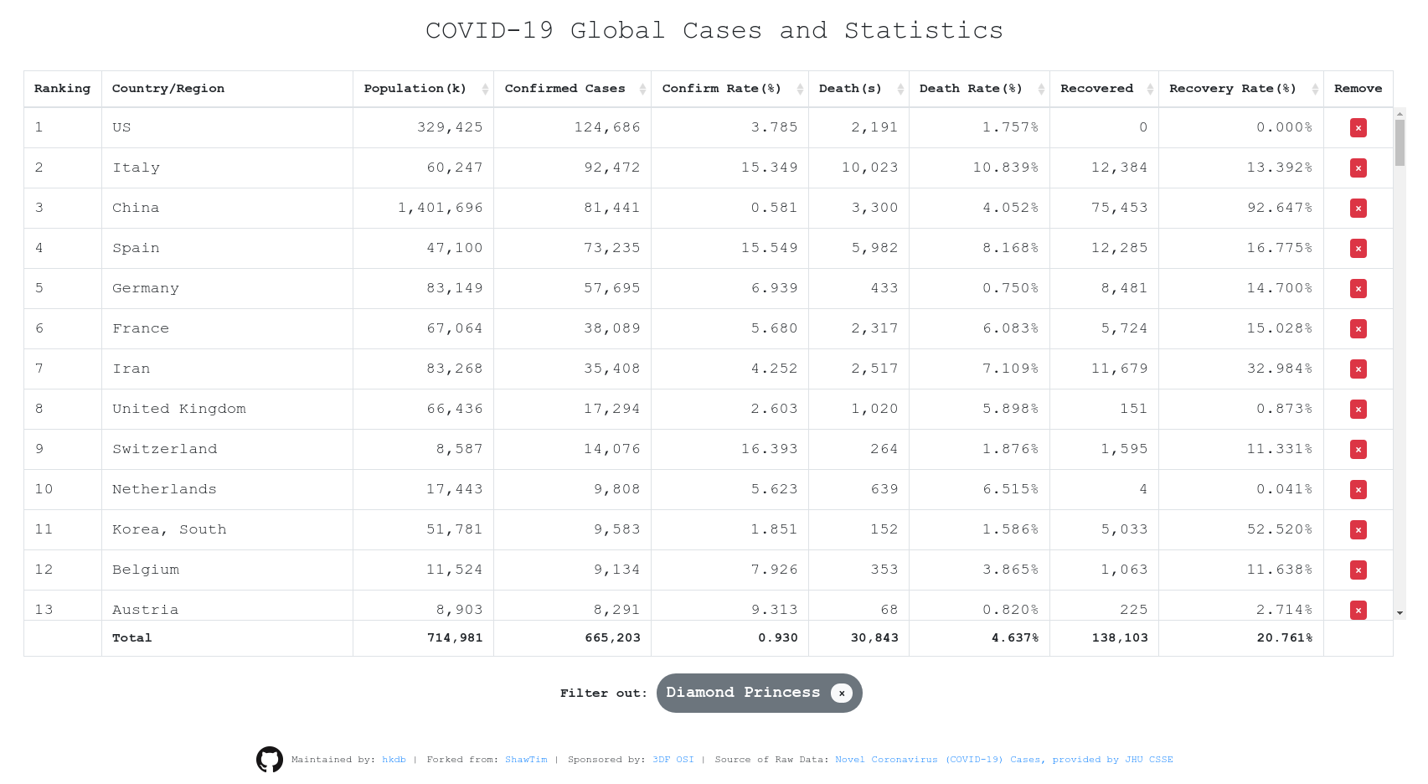
Task: Remove the Italy row
Action: click(1358, 168)
